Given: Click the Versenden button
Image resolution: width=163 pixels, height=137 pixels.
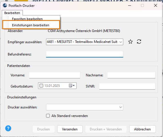Looking at the screenshot, I should pyautogui.click(x=70, y=129).
